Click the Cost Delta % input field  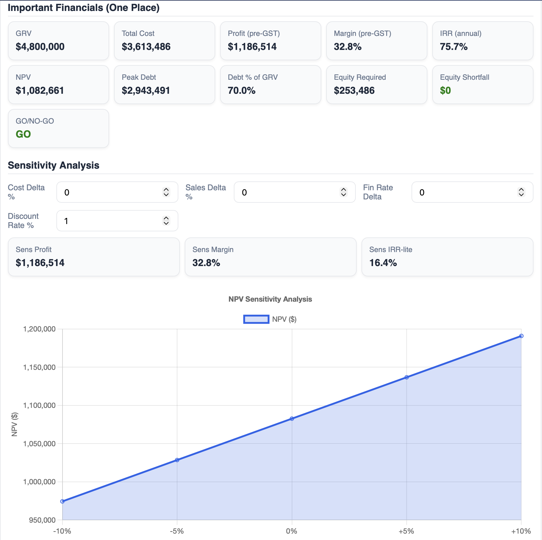click(117, 192)
